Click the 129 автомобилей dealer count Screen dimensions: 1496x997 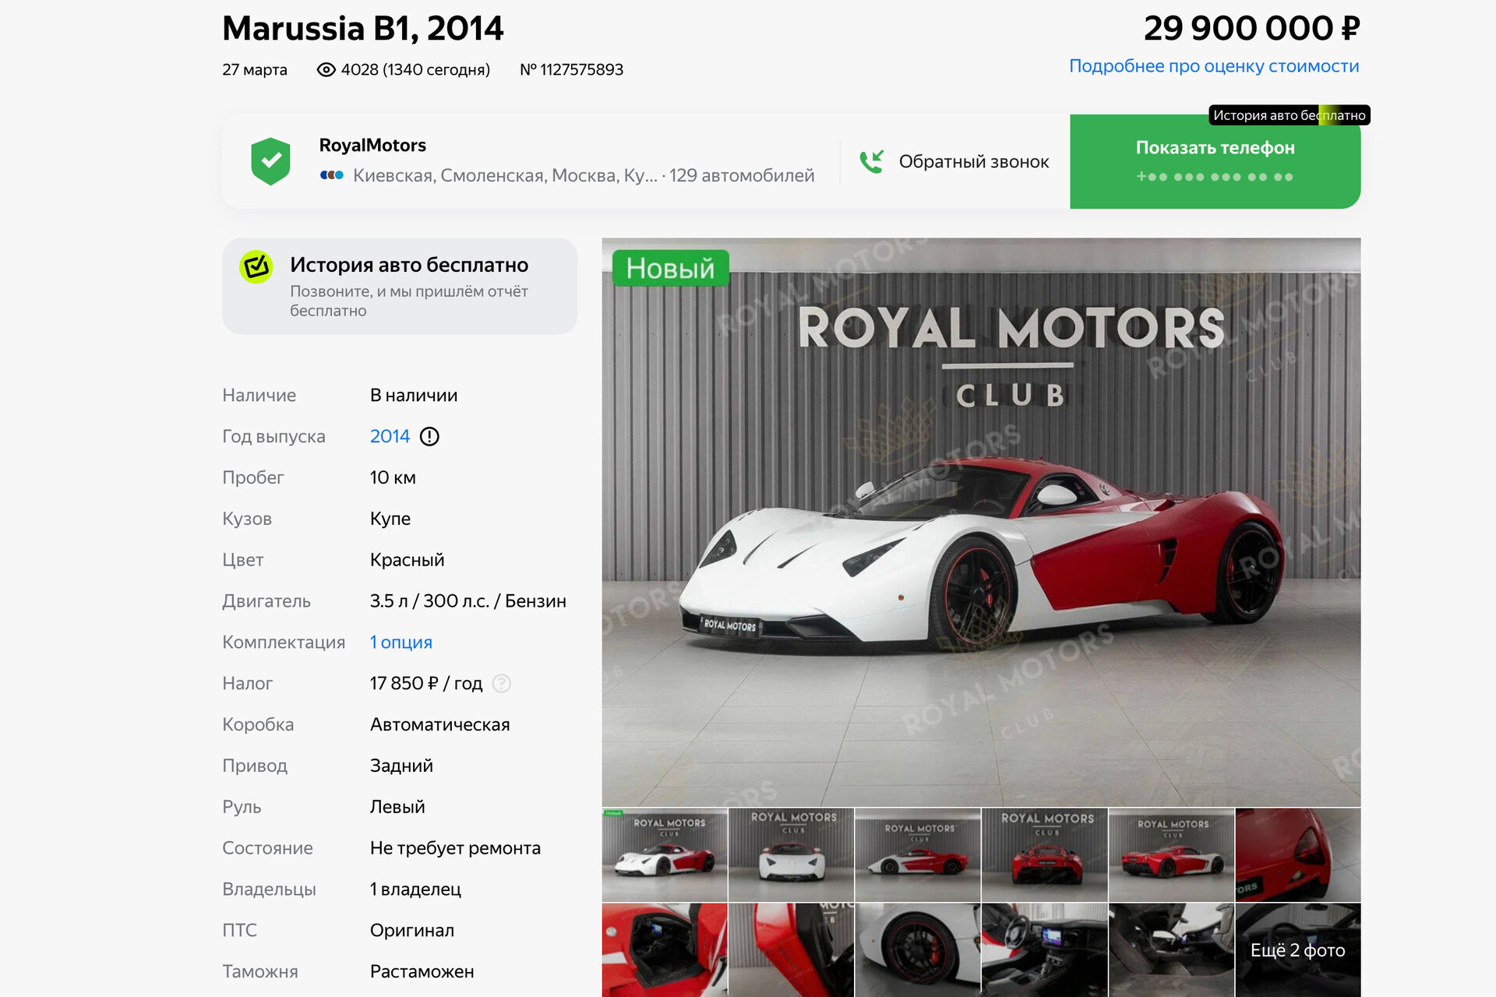pos(742,175)
